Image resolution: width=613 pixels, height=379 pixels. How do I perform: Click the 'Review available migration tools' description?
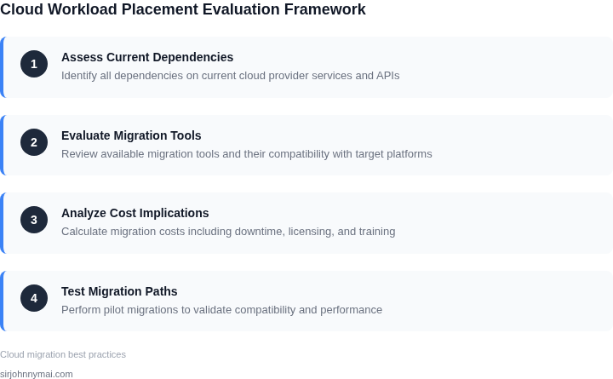coord(247,153)
